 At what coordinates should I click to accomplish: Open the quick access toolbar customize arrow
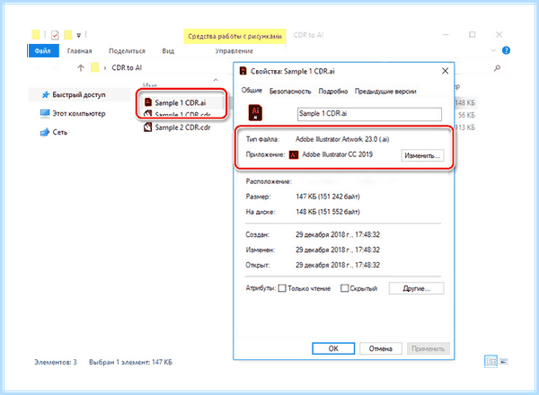coord(79,35)
